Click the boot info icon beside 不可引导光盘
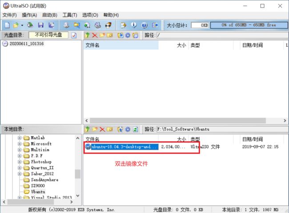 (x=74, y=35)
